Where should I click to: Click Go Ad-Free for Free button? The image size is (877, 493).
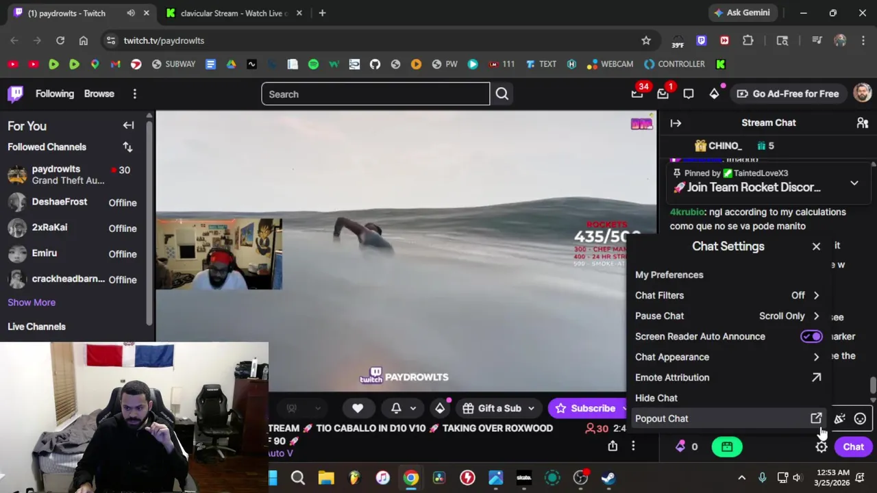coord(788,94)
